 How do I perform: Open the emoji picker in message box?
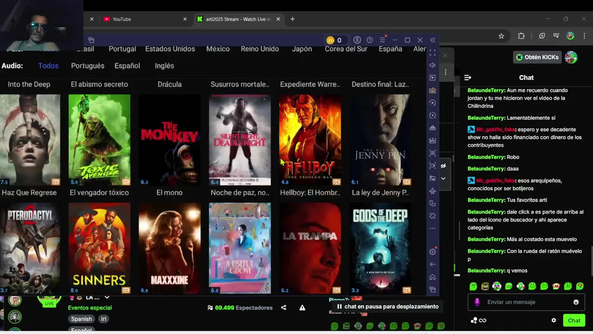(x=576, y=302)
